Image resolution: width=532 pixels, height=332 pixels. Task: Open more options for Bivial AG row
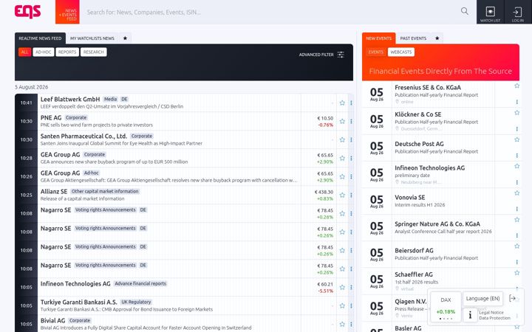coord(351,324)
